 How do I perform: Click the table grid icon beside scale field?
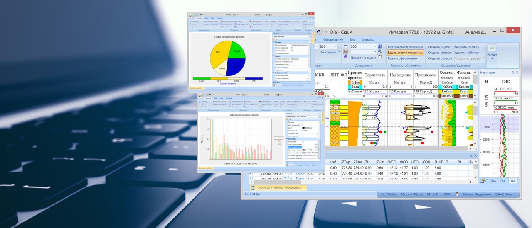click(x=380, y=46)
